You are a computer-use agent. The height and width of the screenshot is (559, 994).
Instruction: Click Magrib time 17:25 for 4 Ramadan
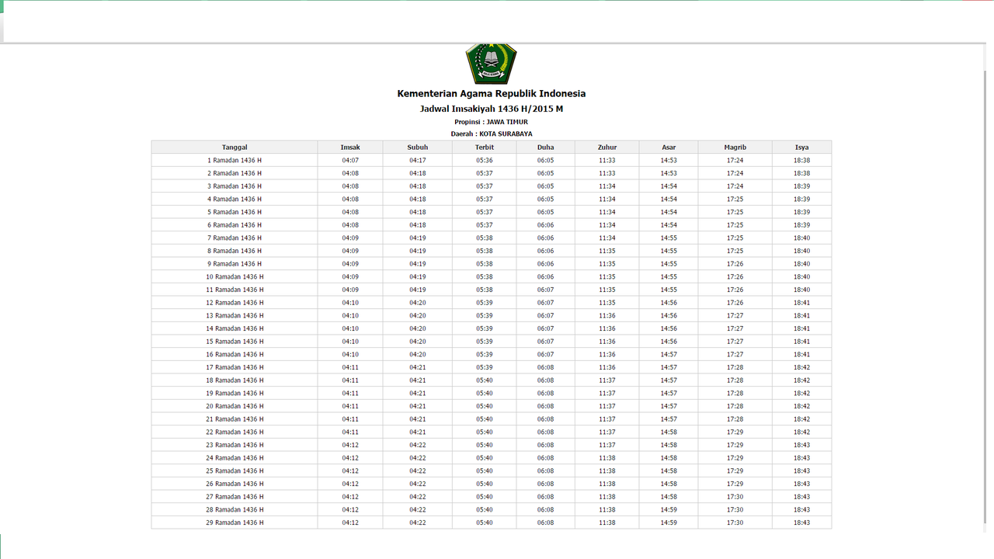tap(735, 200)
